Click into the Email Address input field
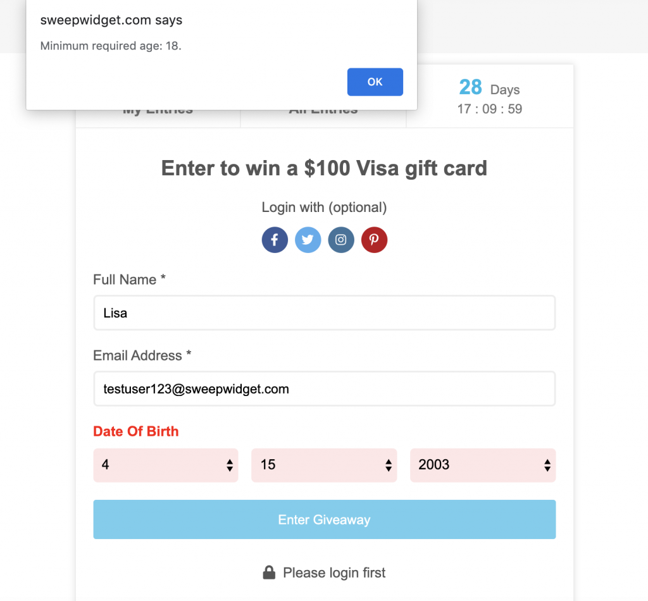Screen dimensions: 648x601 325,388
